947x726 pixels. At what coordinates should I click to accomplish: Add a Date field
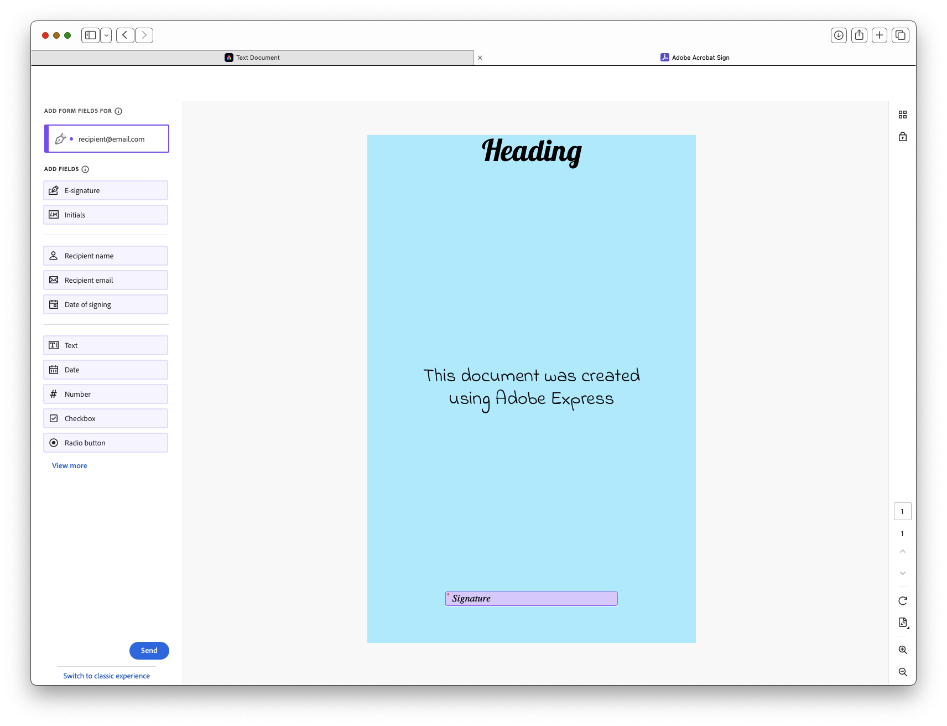106,370
